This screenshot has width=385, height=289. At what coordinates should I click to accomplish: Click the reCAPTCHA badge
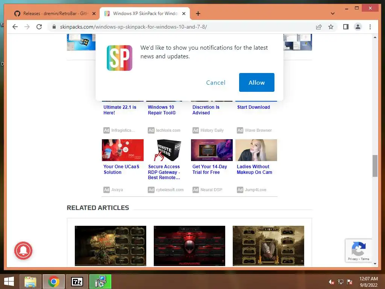coord(358,250)
